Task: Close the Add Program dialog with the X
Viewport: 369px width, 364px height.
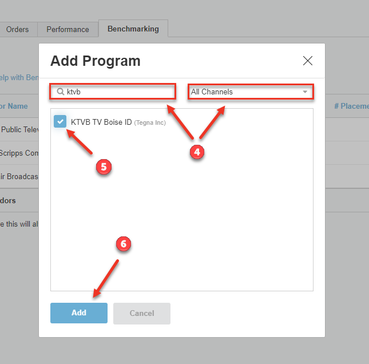Action: click(x=308, y=61)
